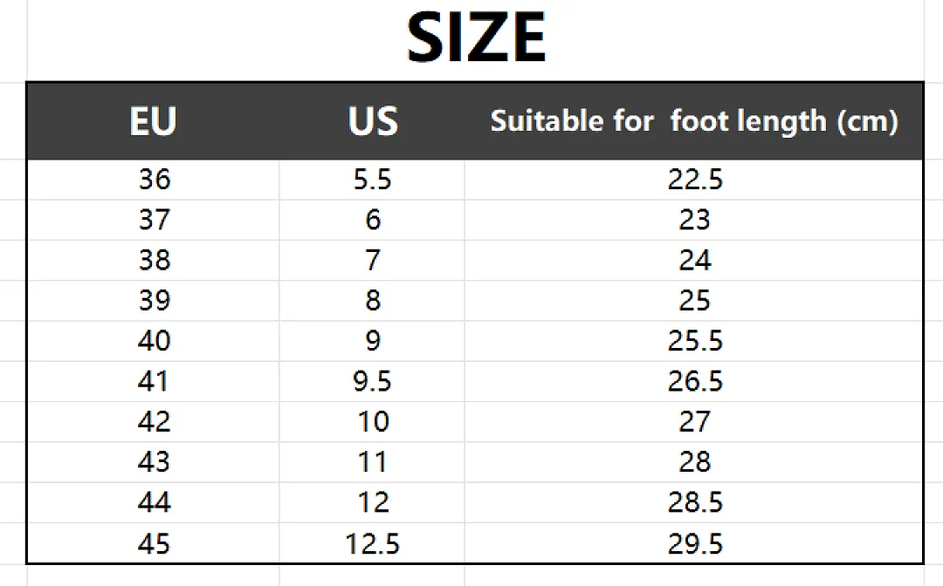Select the US column header
This screenshot has width=943, height=586.
coord(372,120)
